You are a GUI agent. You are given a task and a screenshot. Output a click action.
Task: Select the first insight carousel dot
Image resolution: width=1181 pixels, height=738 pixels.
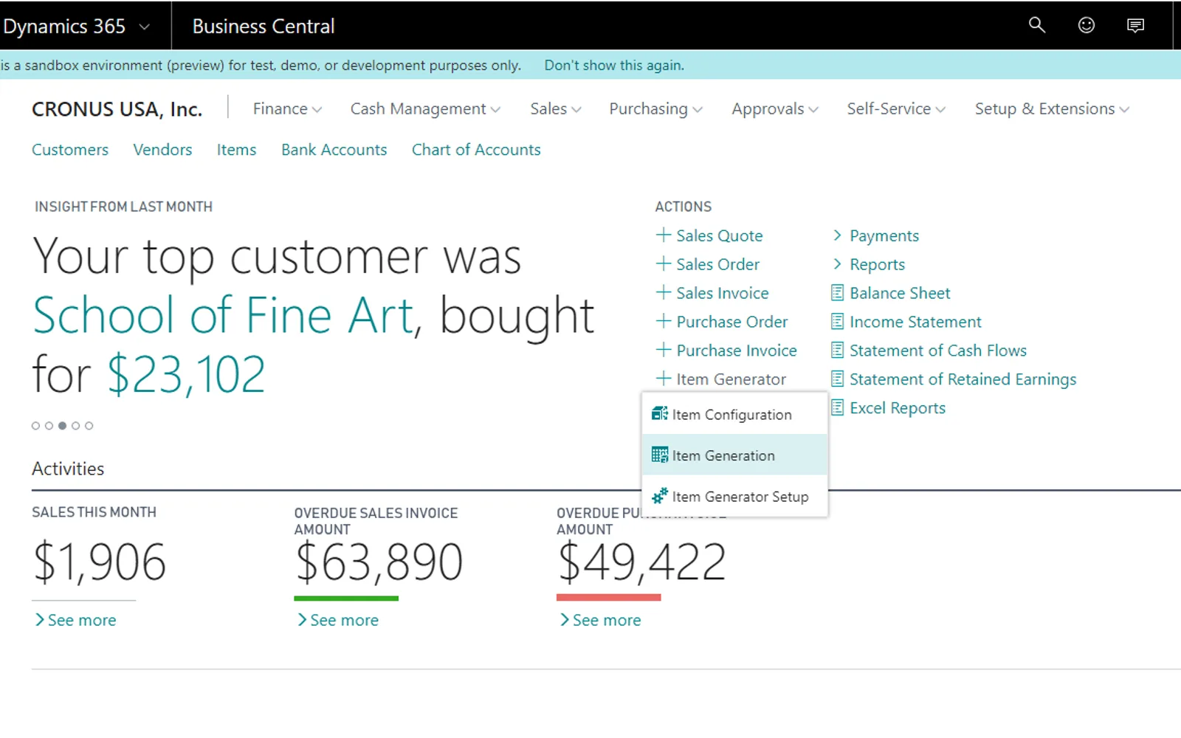click(x=35, y=426)
